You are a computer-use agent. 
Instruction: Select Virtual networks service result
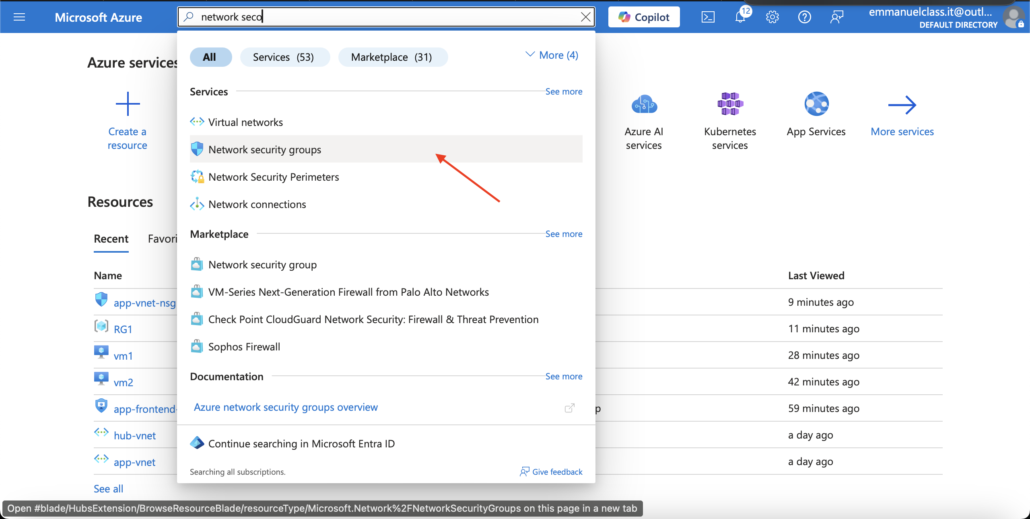386,122
